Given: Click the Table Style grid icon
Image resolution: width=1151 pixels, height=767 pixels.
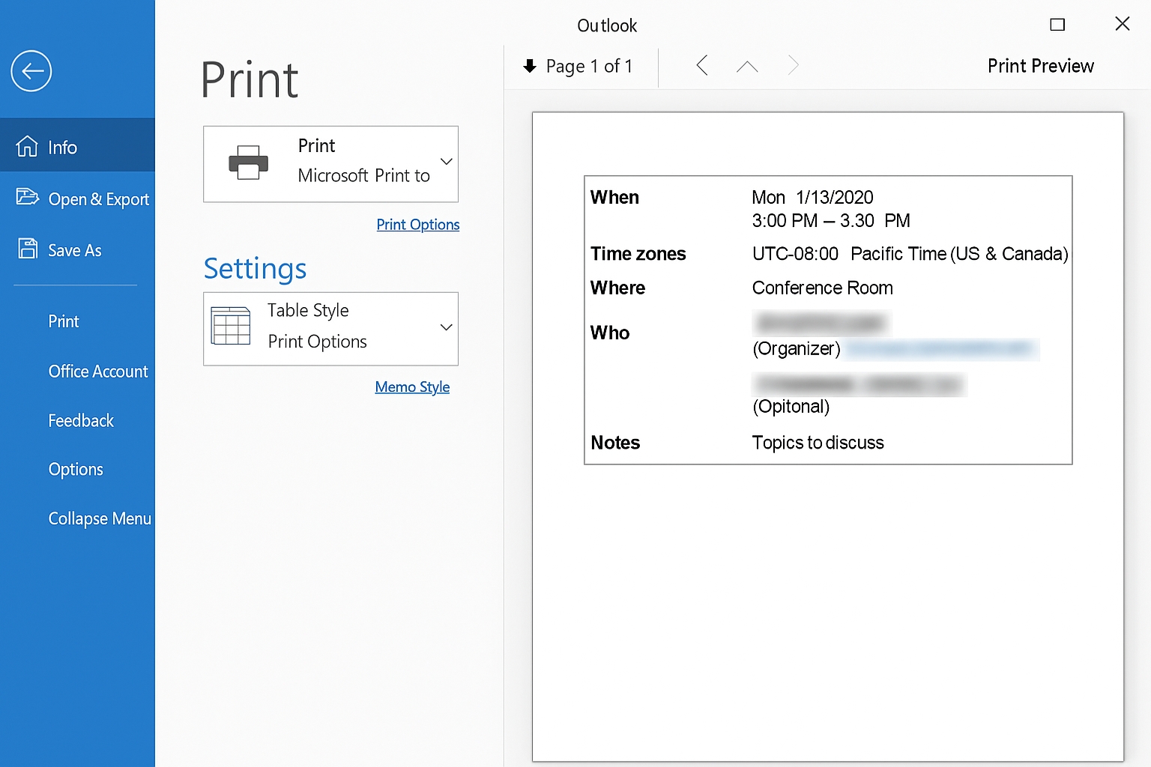Looking at the screenshot, I should click(x=231, y=326).
